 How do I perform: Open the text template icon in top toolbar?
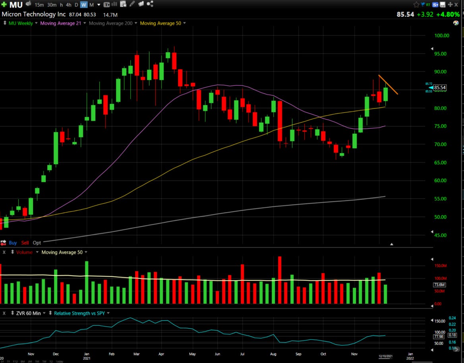[x=106, y=5]
